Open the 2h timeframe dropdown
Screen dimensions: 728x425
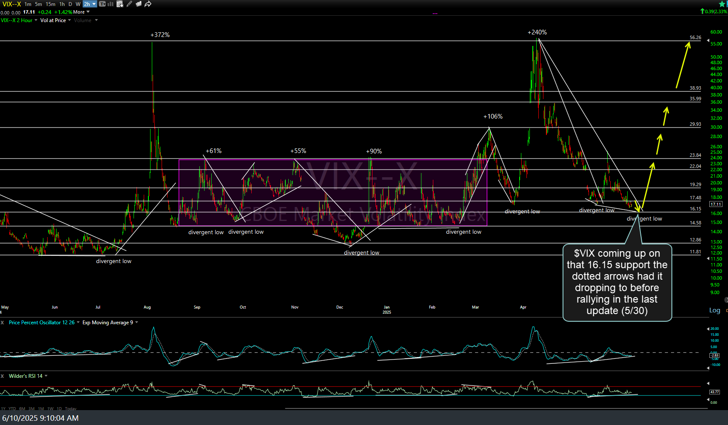[x=94, y=4]
